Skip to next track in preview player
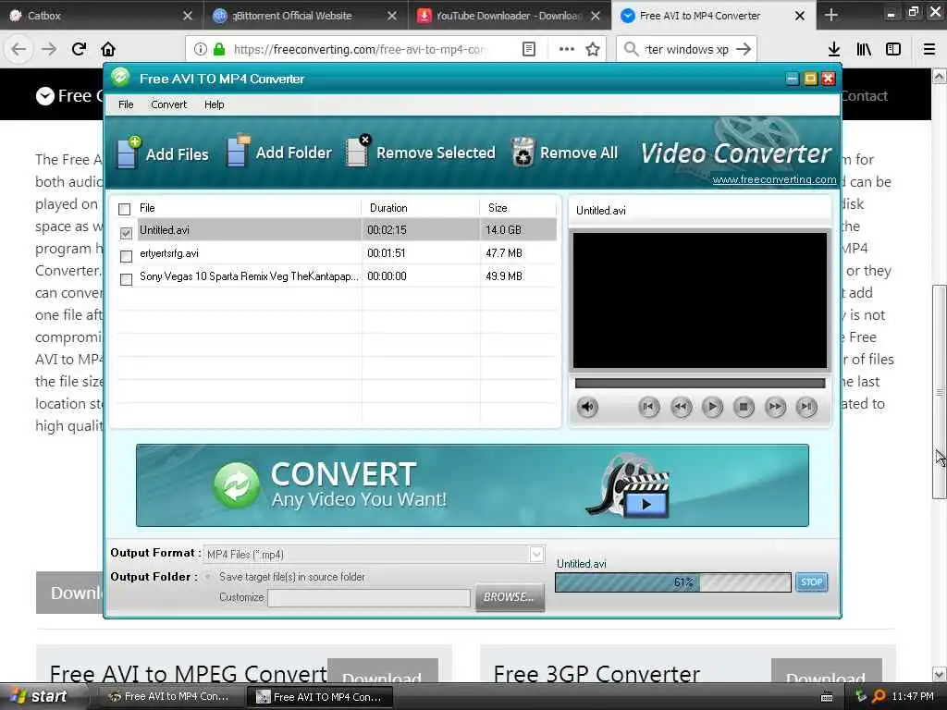The image size is (947, 710). point(806,407)
